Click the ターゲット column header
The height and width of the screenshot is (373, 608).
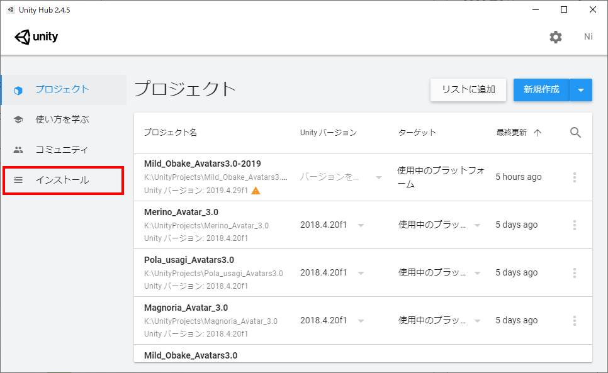point(417,133)
